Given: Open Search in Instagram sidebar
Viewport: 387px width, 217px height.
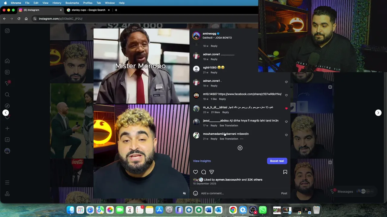Looking at the screenshot, I should click(7, 95).
